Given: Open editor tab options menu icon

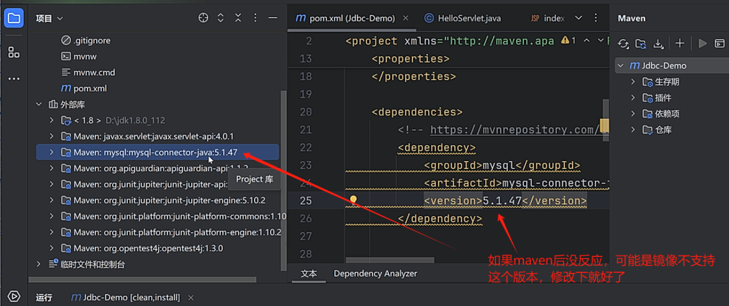Looking at the screenshot, I should [596, 18].
